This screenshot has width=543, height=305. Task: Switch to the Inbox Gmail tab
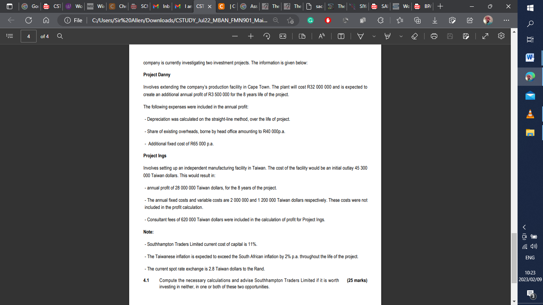pos(162,6)
